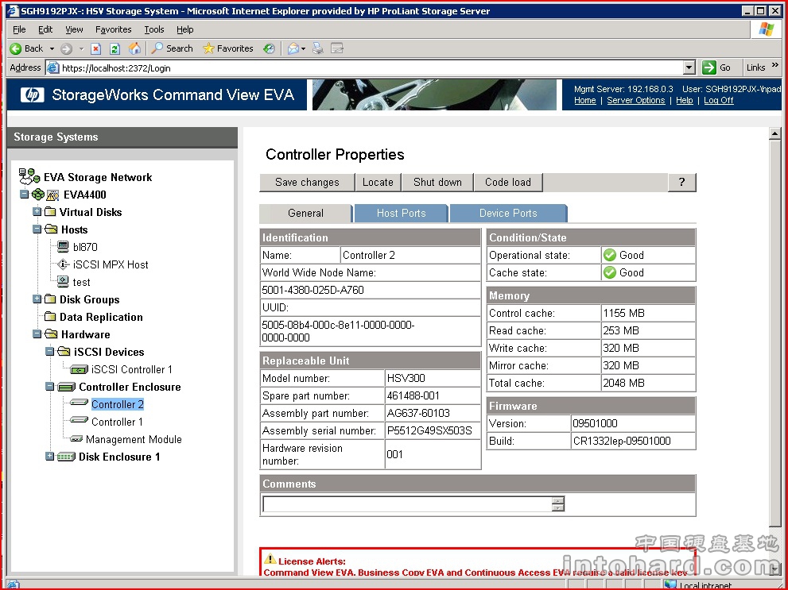Click the Go green arrow icon
788x590 pixels.
(709, 67)
